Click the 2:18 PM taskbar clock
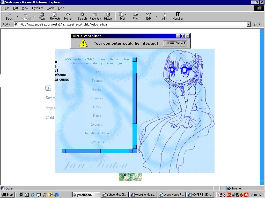This screenshot has height=198, width=265. [256, 195]
